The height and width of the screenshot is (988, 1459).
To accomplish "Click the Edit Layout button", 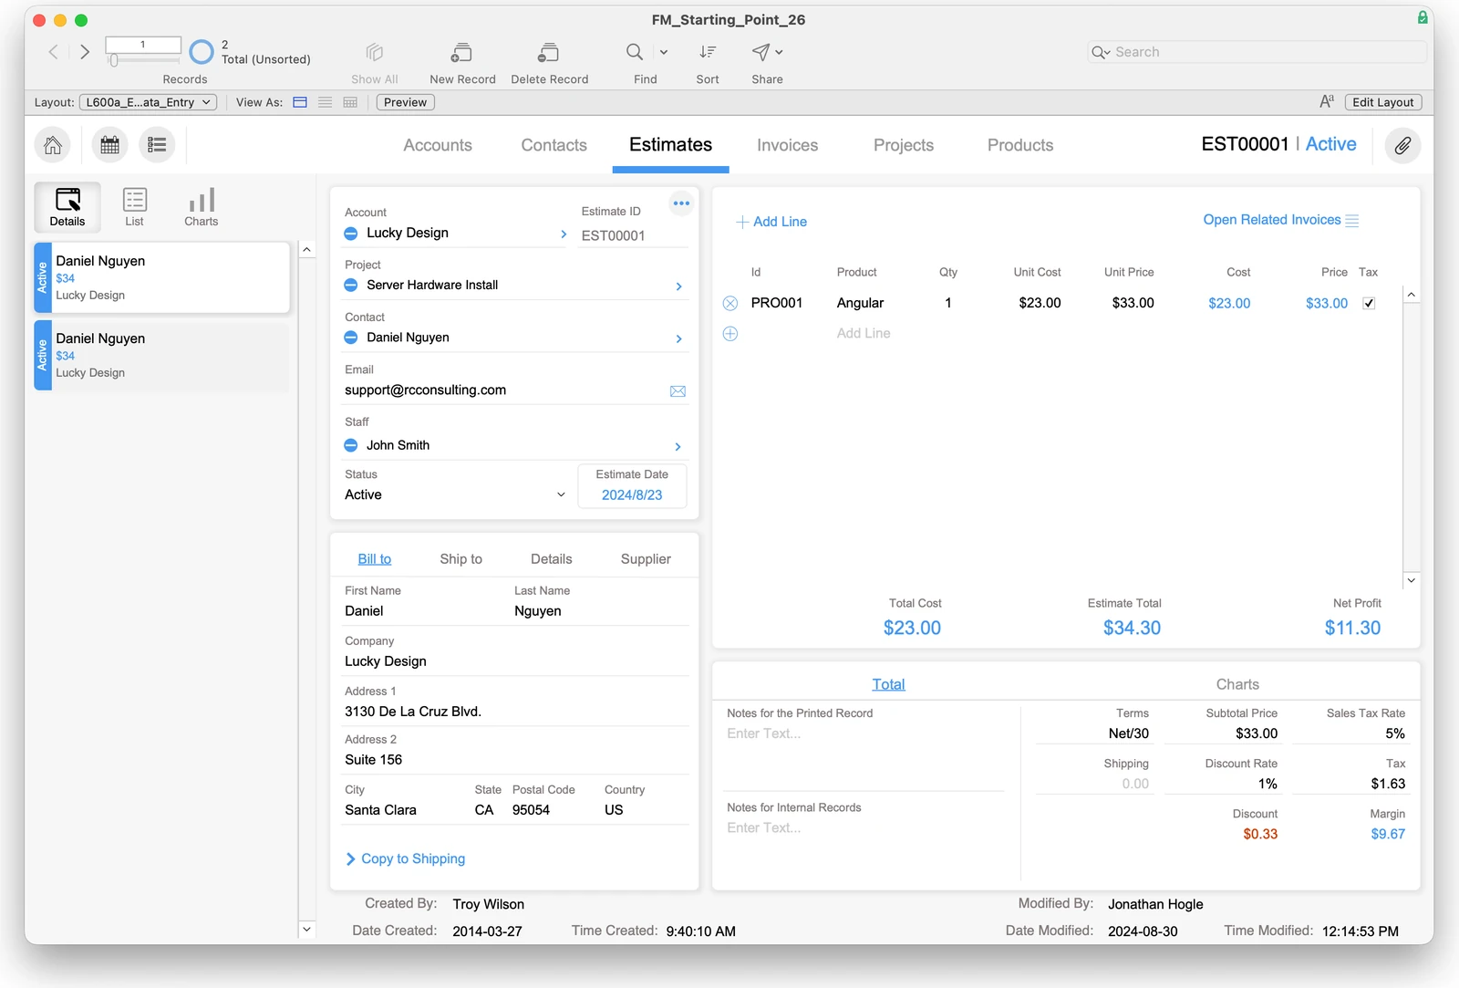I will 1382,102.
